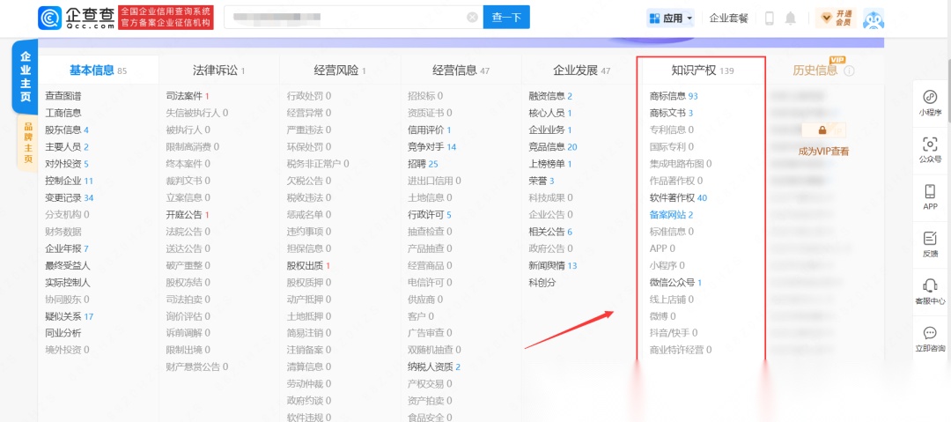Screen dimensions: 951x422
Task: Open 开庭公告 1
Action: 188,214
